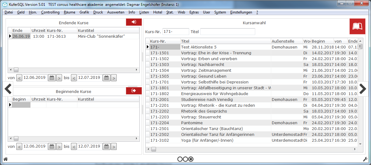The image size is (371, 165).
Task: Open the wrench settings icon at bottom right
Action: coord(365,159)
